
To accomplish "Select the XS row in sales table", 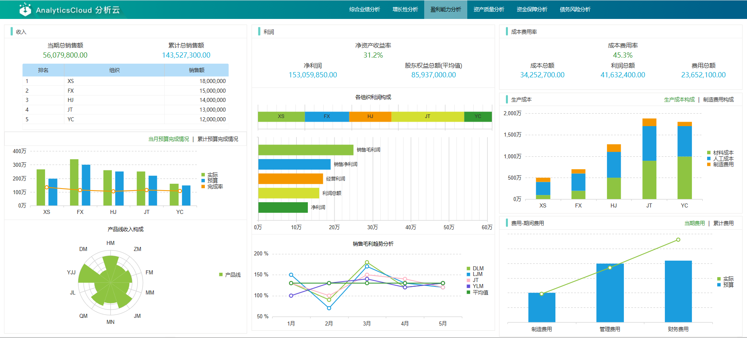I will click(x=126, y=81).
